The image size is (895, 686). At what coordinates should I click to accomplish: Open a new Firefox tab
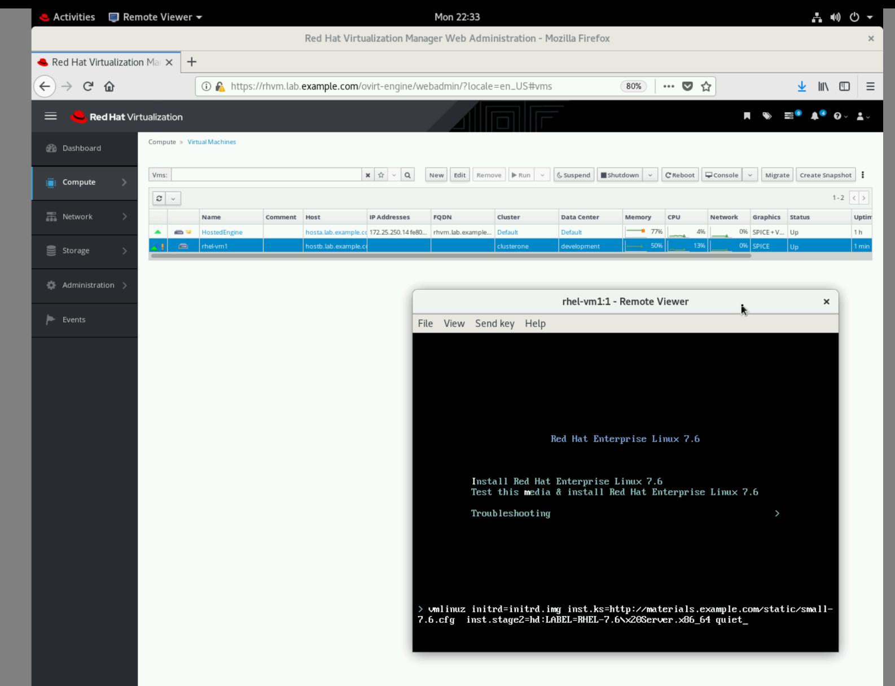(x=192, y=62)
